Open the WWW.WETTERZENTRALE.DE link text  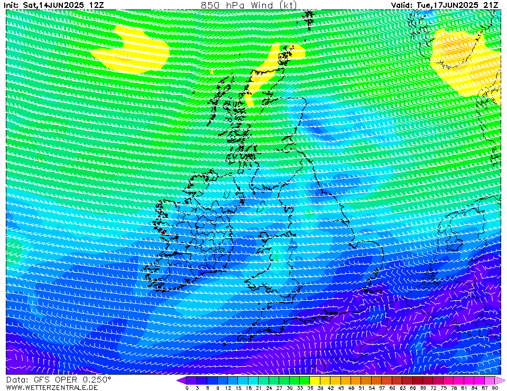(x=52, y=387)
